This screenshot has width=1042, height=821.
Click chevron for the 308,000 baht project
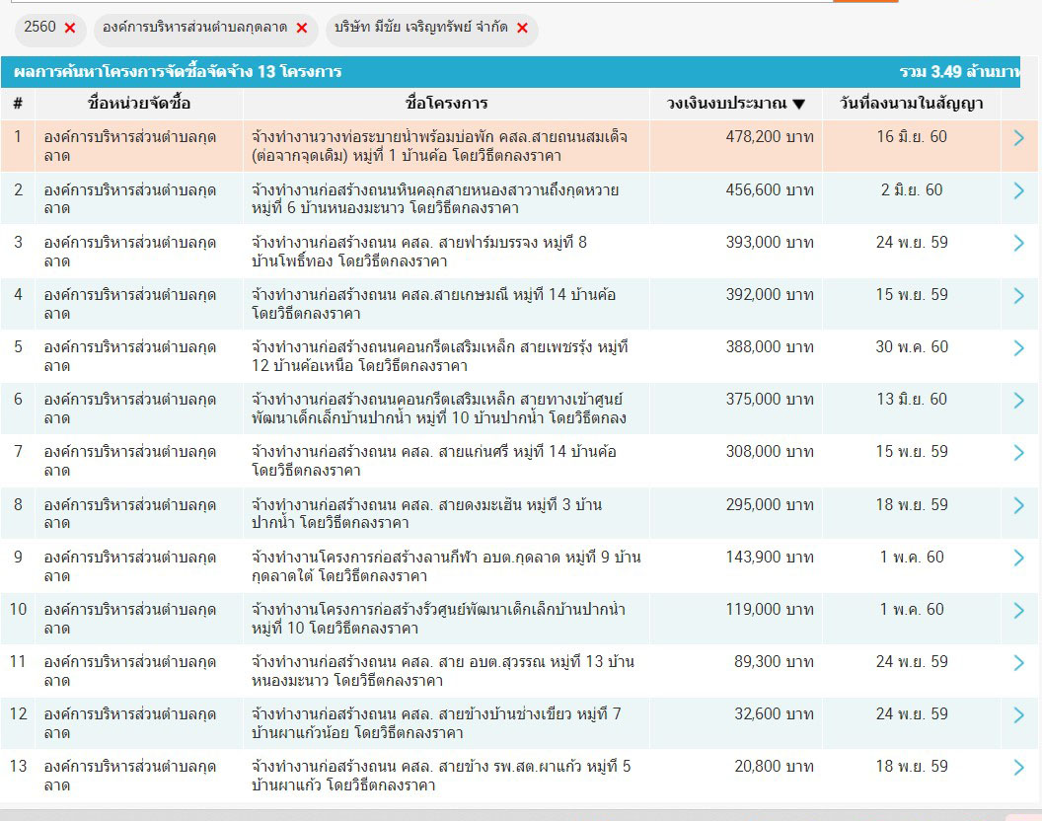[1019, 452]
